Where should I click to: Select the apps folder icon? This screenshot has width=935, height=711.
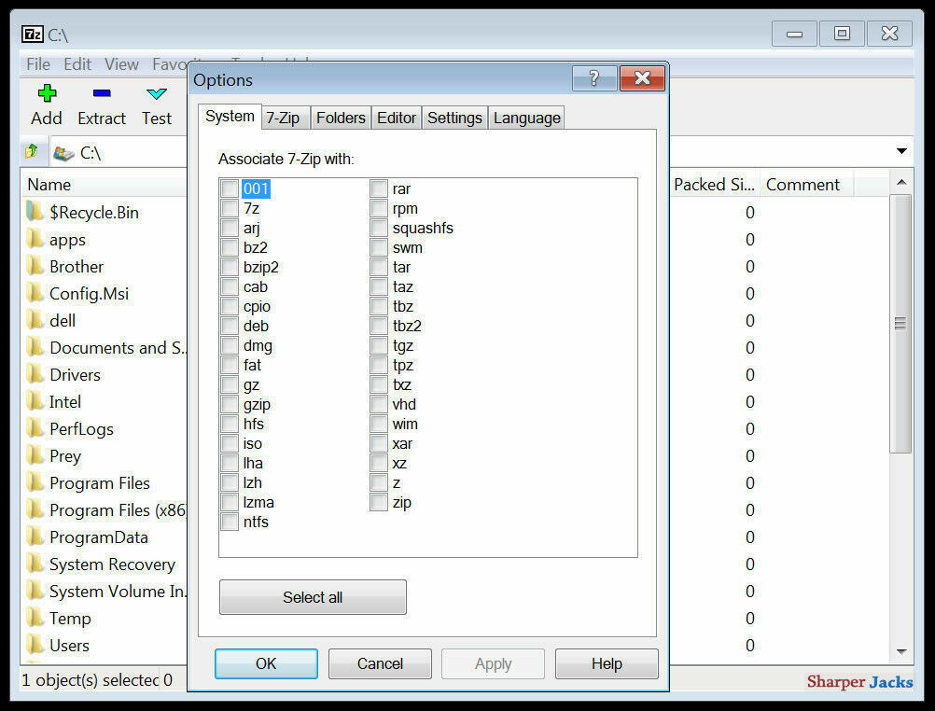coord(35,239)
